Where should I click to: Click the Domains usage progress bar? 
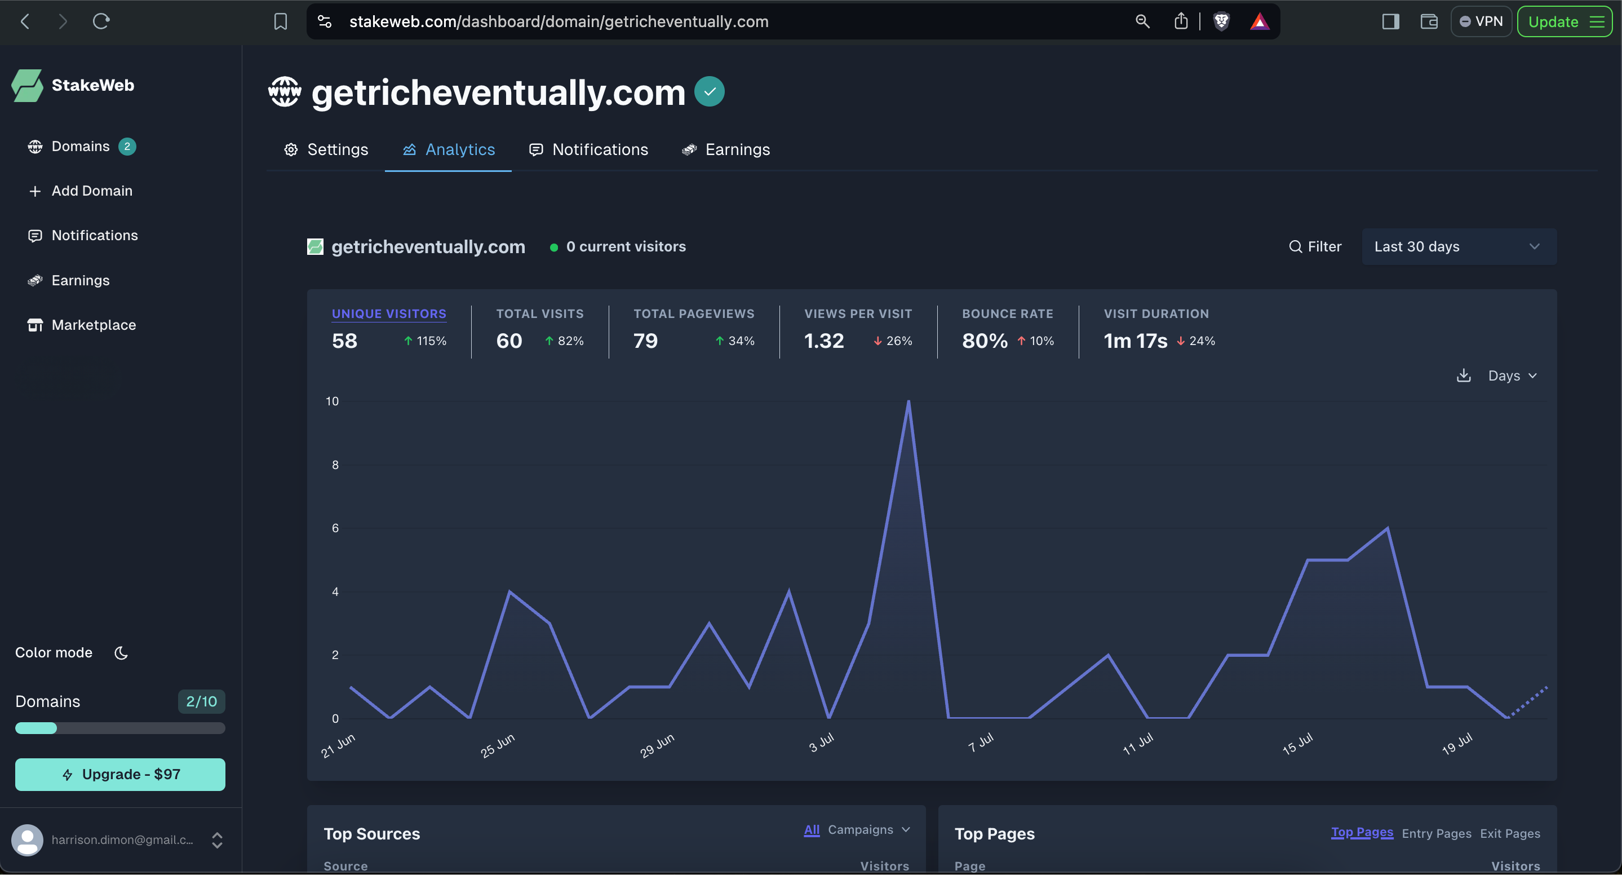119,728
